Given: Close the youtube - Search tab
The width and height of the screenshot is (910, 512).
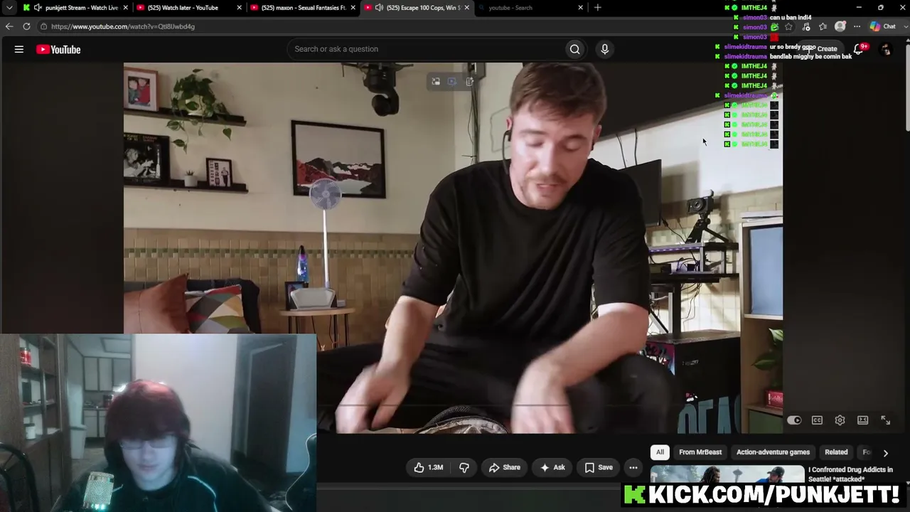Looking at the screenshot, I should [x=581, y=8].
